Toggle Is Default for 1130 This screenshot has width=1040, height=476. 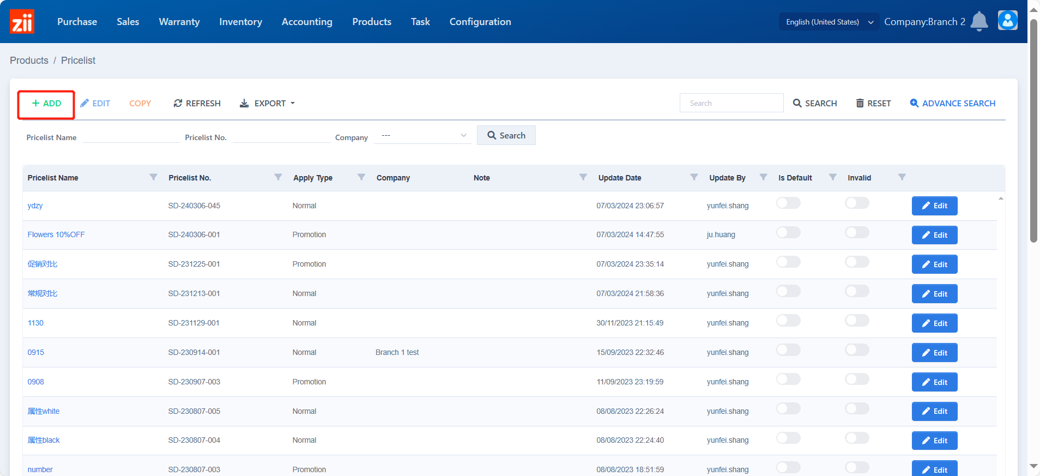click(x=788, y=321)
